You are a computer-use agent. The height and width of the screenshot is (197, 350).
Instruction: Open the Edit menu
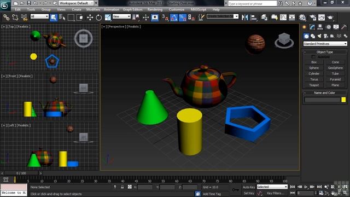click(x=17, y=10)
